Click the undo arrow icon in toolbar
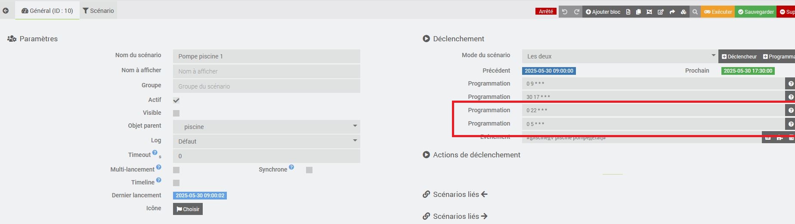Image resolution: width=795 pixels, height=224 pixels. coord(565,12)
